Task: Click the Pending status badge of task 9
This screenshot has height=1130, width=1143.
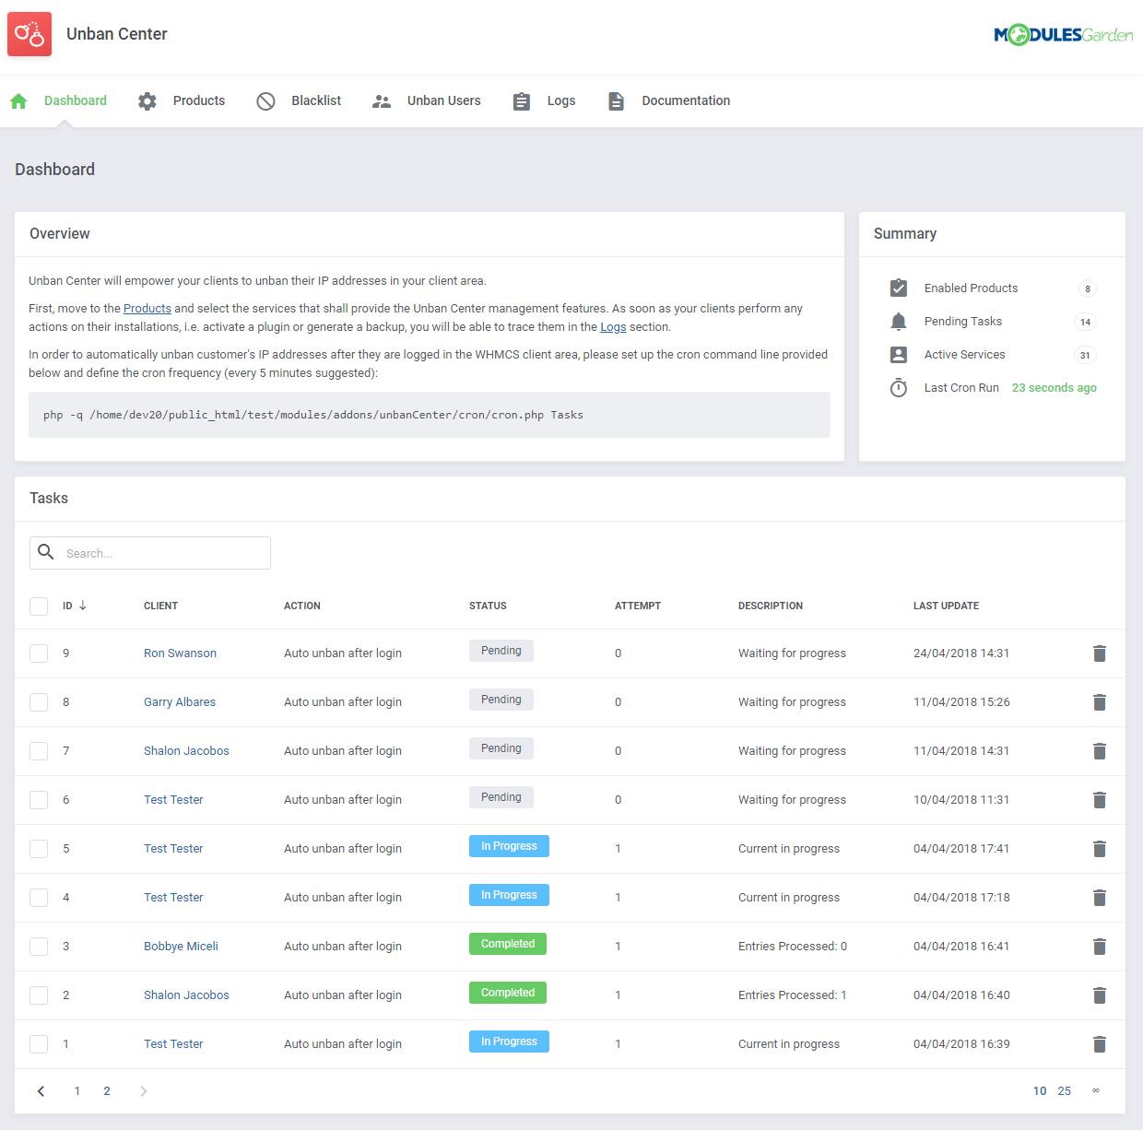Action: (x=501, y=651)
